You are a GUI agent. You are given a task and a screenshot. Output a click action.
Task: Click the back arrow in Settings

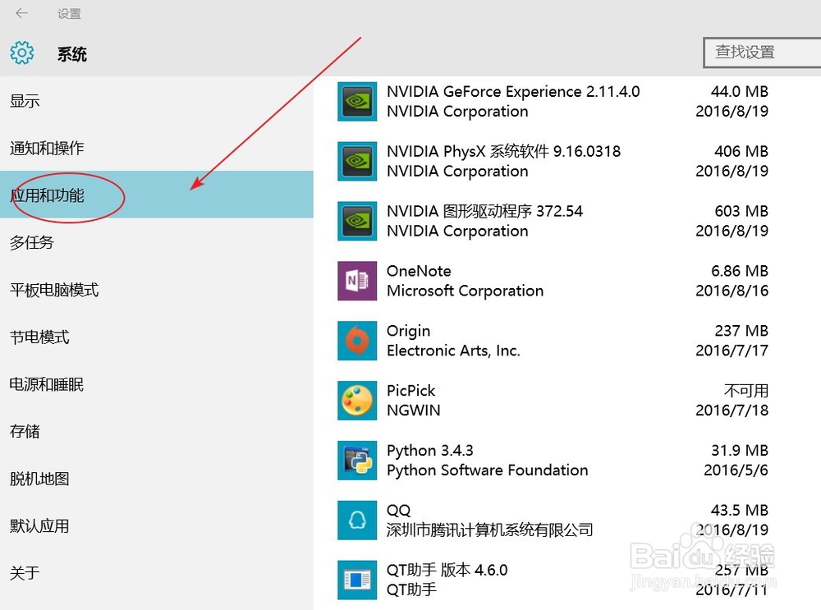click(x=21, y=14)
